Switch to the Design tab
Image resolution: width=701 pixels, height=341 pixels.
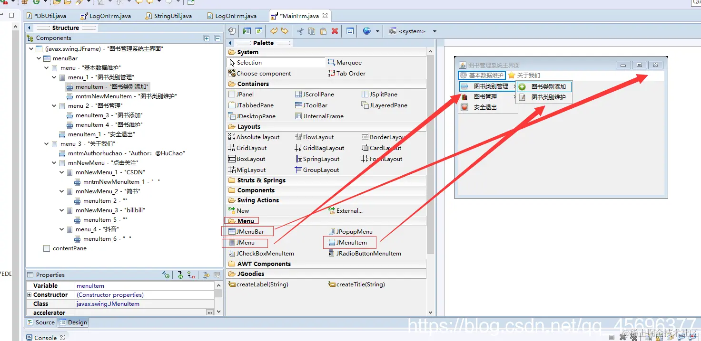point(73,322)
